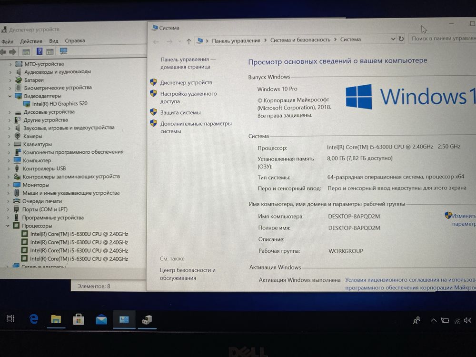Click the mouse icon beside Мыши и иные указывающие устройства
This screenshot has height=357, width=476.
(17, 193)
